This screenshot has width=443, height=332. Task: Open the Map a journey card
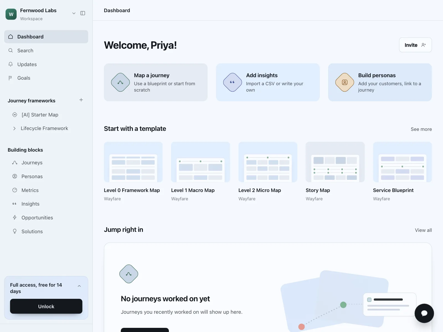point(156,82)
